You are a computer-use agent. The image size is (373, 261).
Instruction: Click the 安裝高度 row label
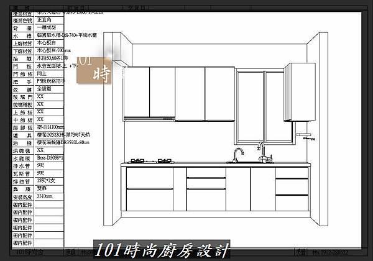point(23,197)
